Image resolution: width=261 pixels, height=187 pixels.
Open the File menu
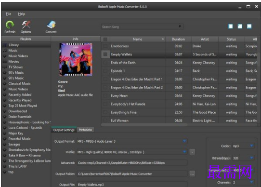tap(9, 14)
